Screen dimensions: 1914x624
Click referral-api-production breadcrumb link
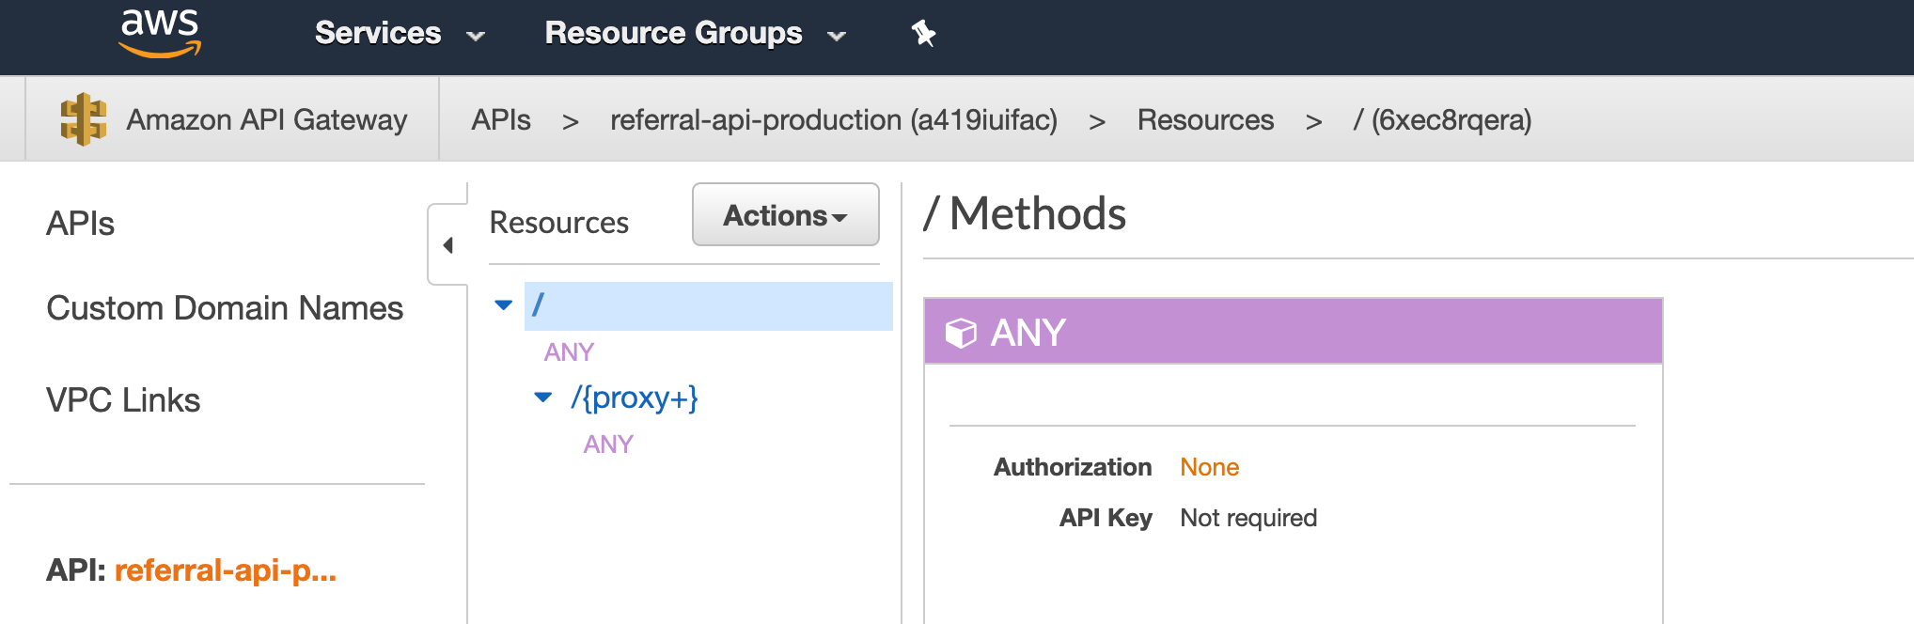tap(833, 120)
